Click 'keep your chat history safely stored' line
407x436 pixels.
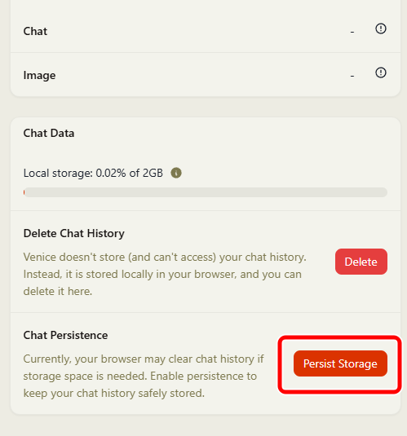[x=114, y=393]
